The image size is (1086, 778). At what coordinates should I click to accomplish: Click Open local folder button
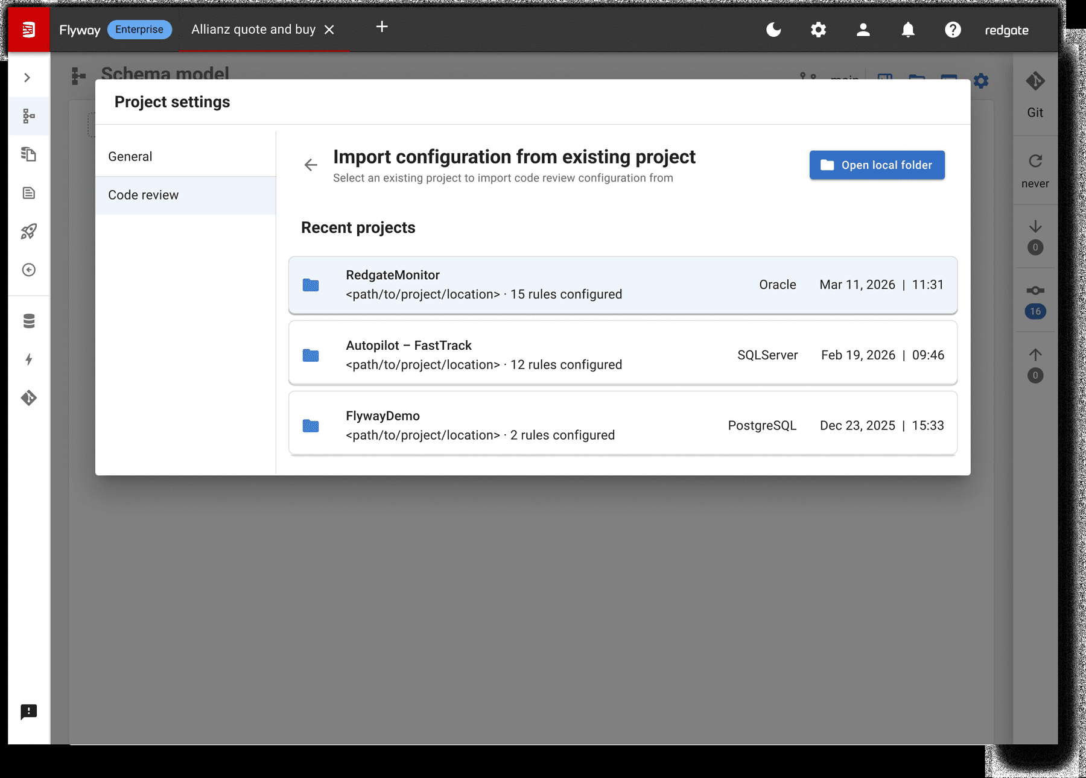pyautogui.click(x=877, y=165)
